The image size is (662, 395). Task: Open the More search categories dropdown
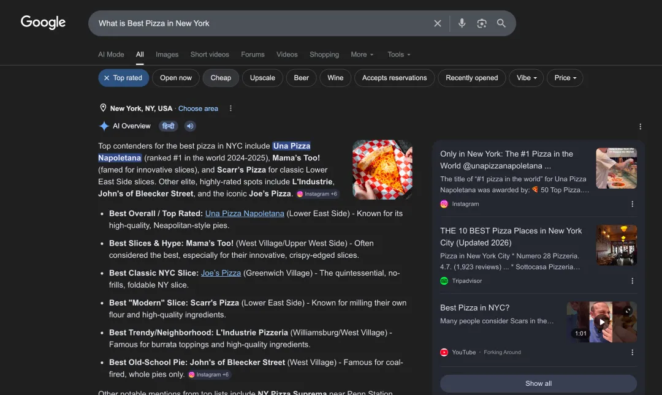[362, 55]
